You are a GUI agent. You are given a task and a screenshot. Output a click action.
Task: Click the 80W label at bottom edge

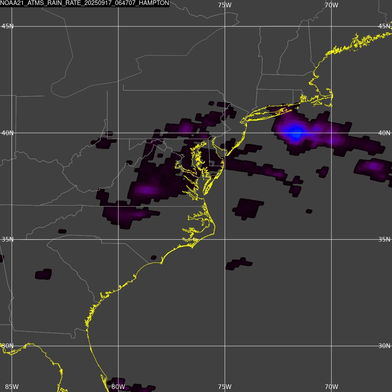pos(118,387)
